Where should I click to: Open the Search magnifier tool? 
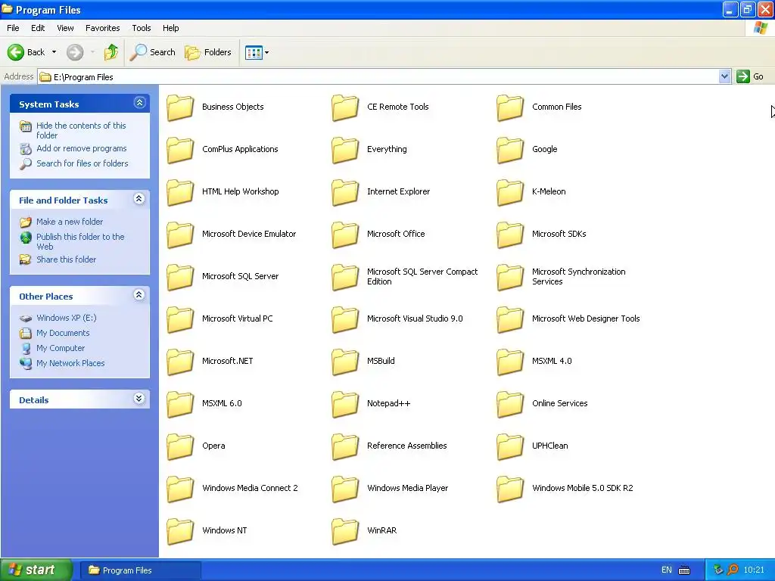[152, 52]
